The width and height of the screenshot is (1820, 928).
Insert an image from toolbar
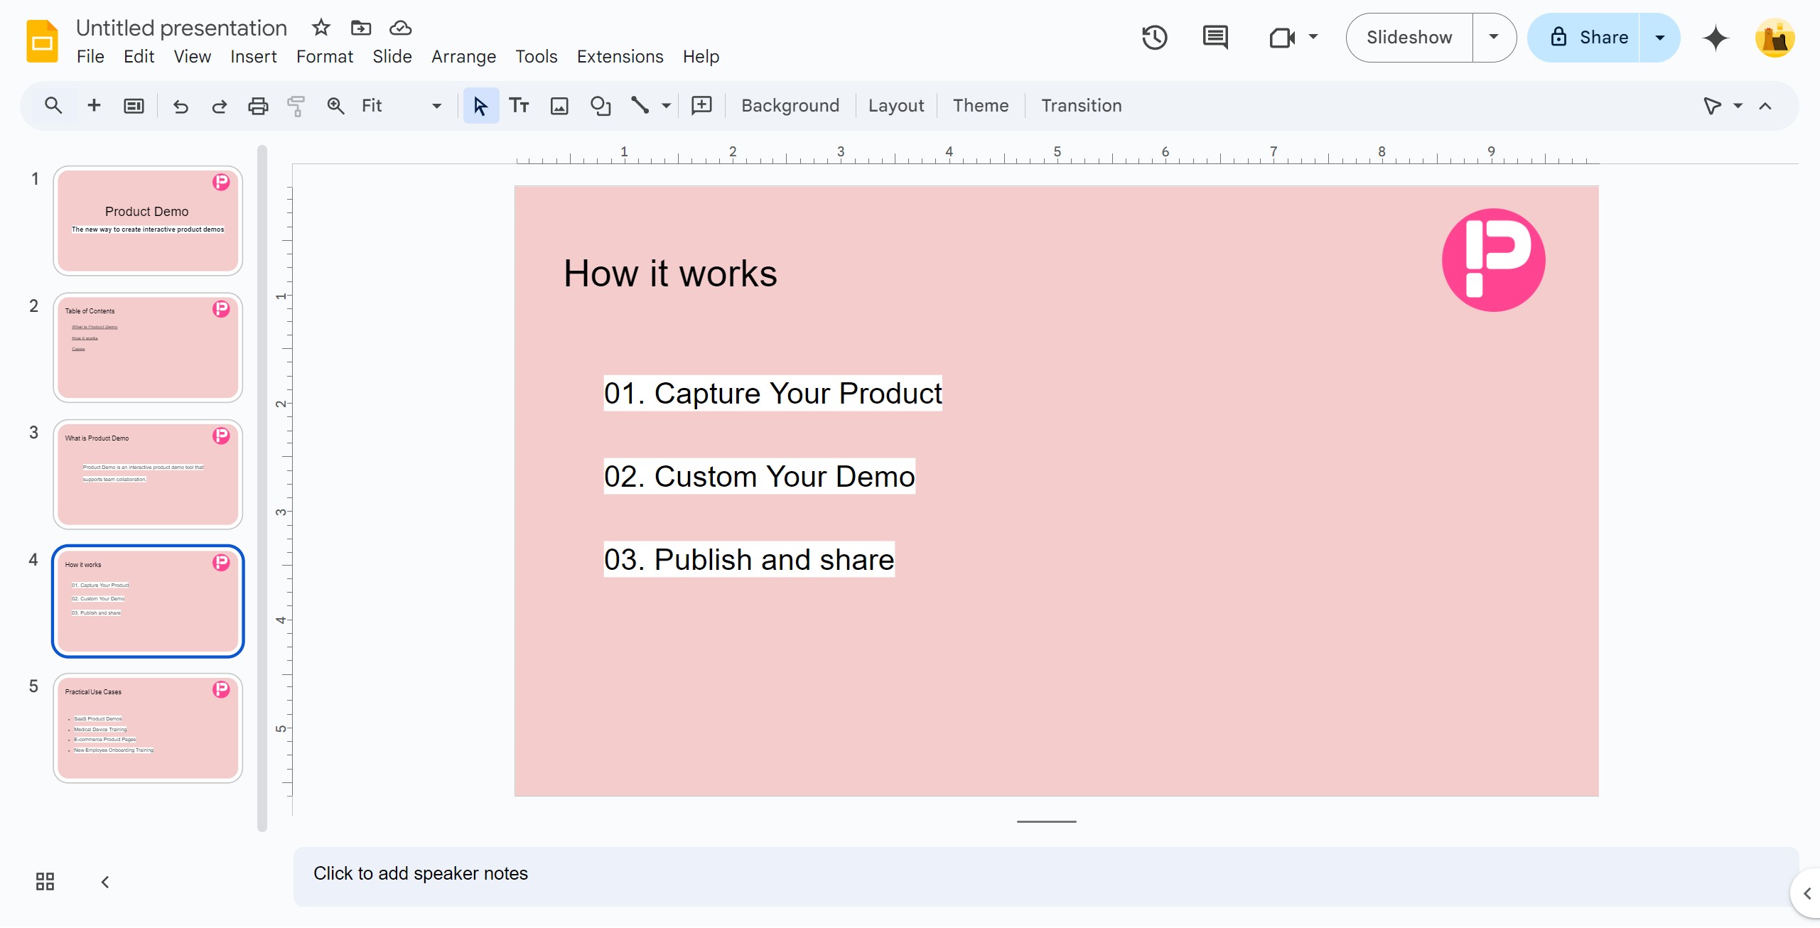click(559, 106)
